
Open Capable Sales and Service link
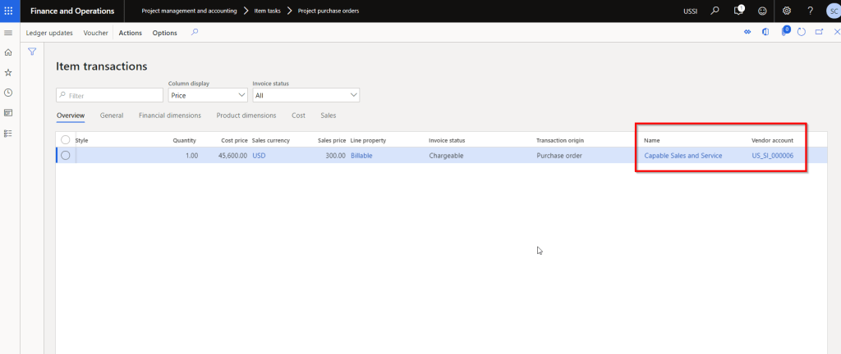pyautogui.click(x=683, y=156)
